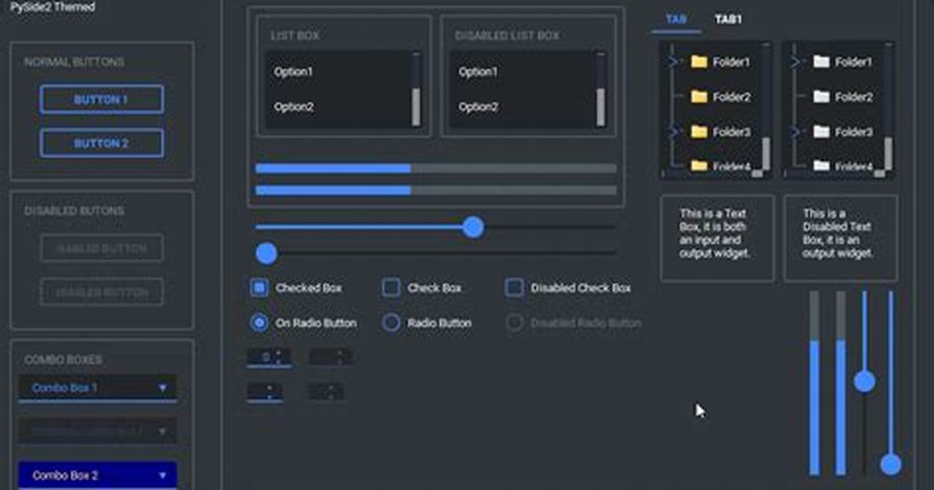Click the second vertical progress bar
Viewport: 934px width, 490px height.
[x=840, y=383]
